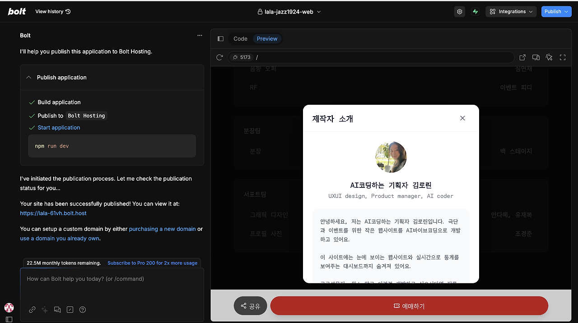578x323 pixels.
Task: Open device responsive view icon
Action: tap(536, 57)
